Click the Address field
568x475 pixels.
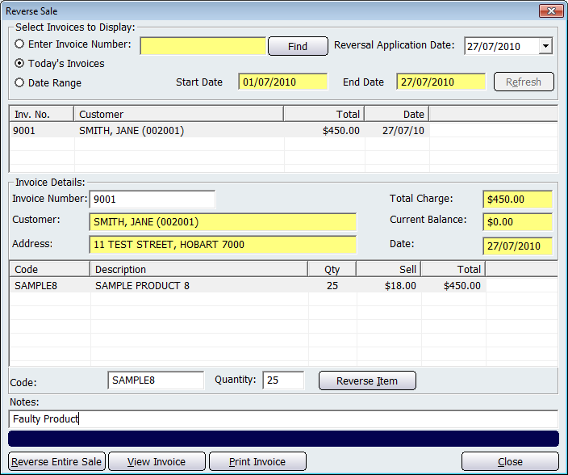point(223,245)
